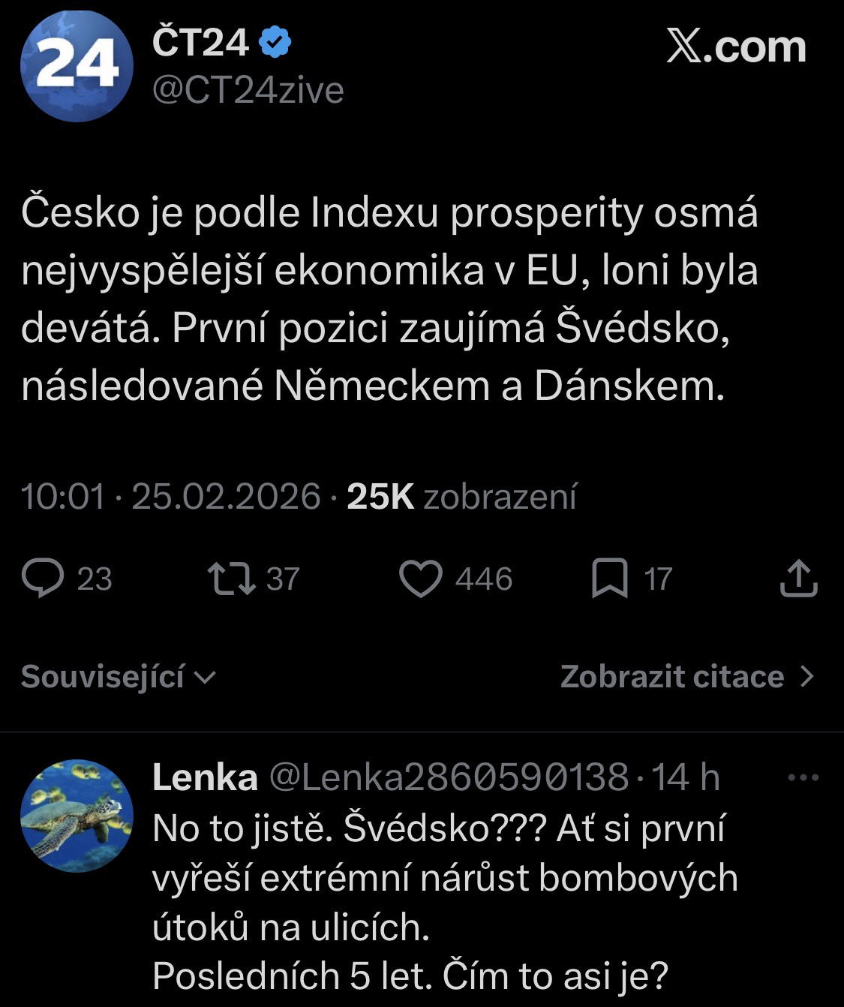Click the 14 h reply timestamp
The height and width of the screenshot is (1007, 844).
pyautogui.click(x=686, y=777)
